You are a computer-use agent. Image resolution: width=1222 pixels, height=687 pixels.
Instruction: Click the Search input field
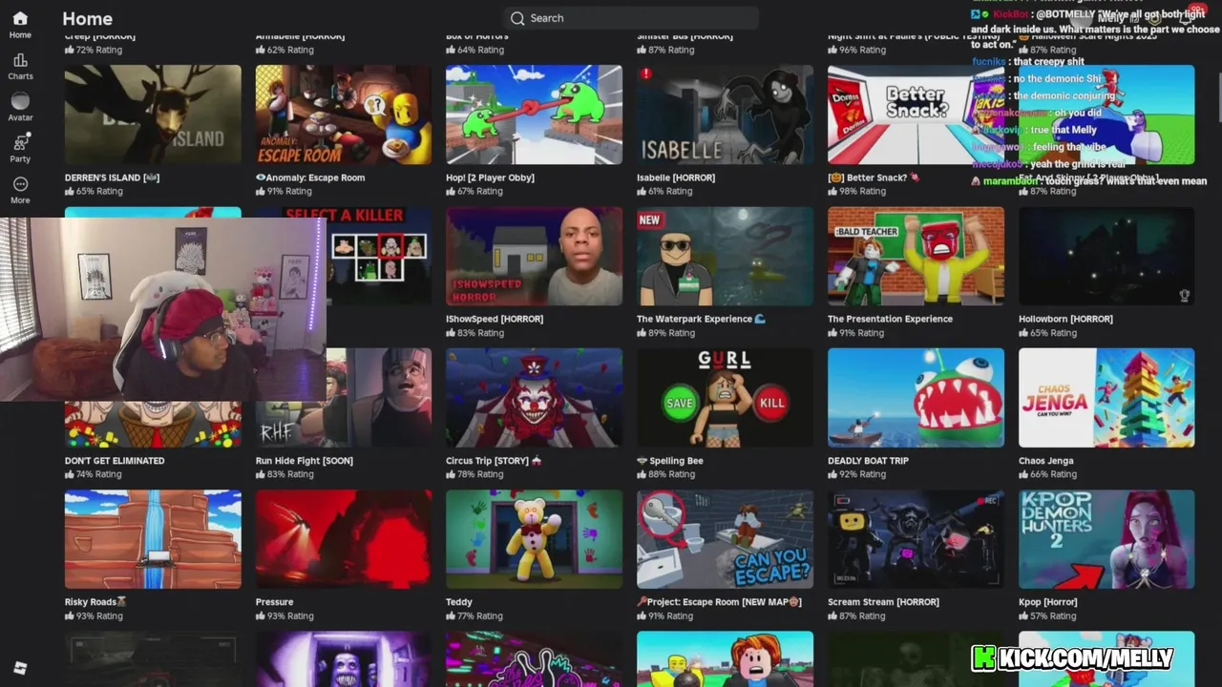630,18
